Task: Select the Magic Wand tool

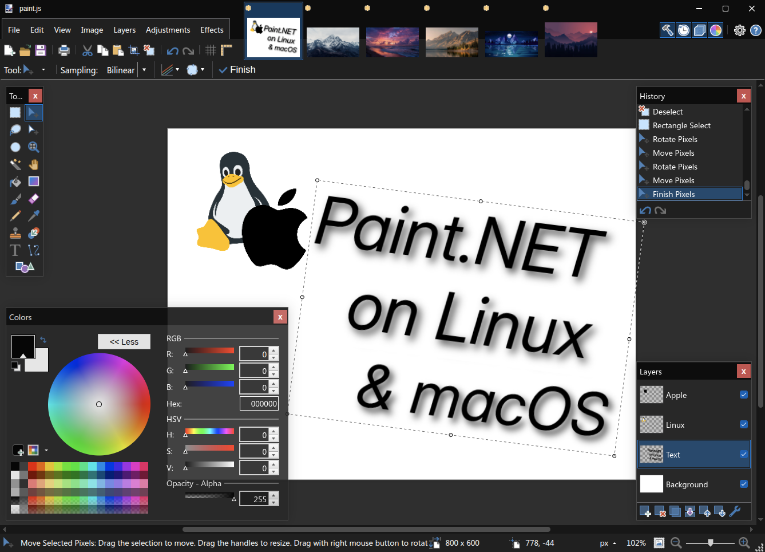Action: tap(15, 164)
